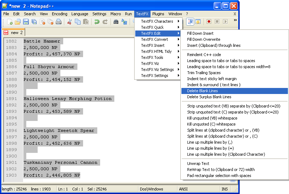
Task: Click the Paste clipboard icon
Action: pos(86,22)
